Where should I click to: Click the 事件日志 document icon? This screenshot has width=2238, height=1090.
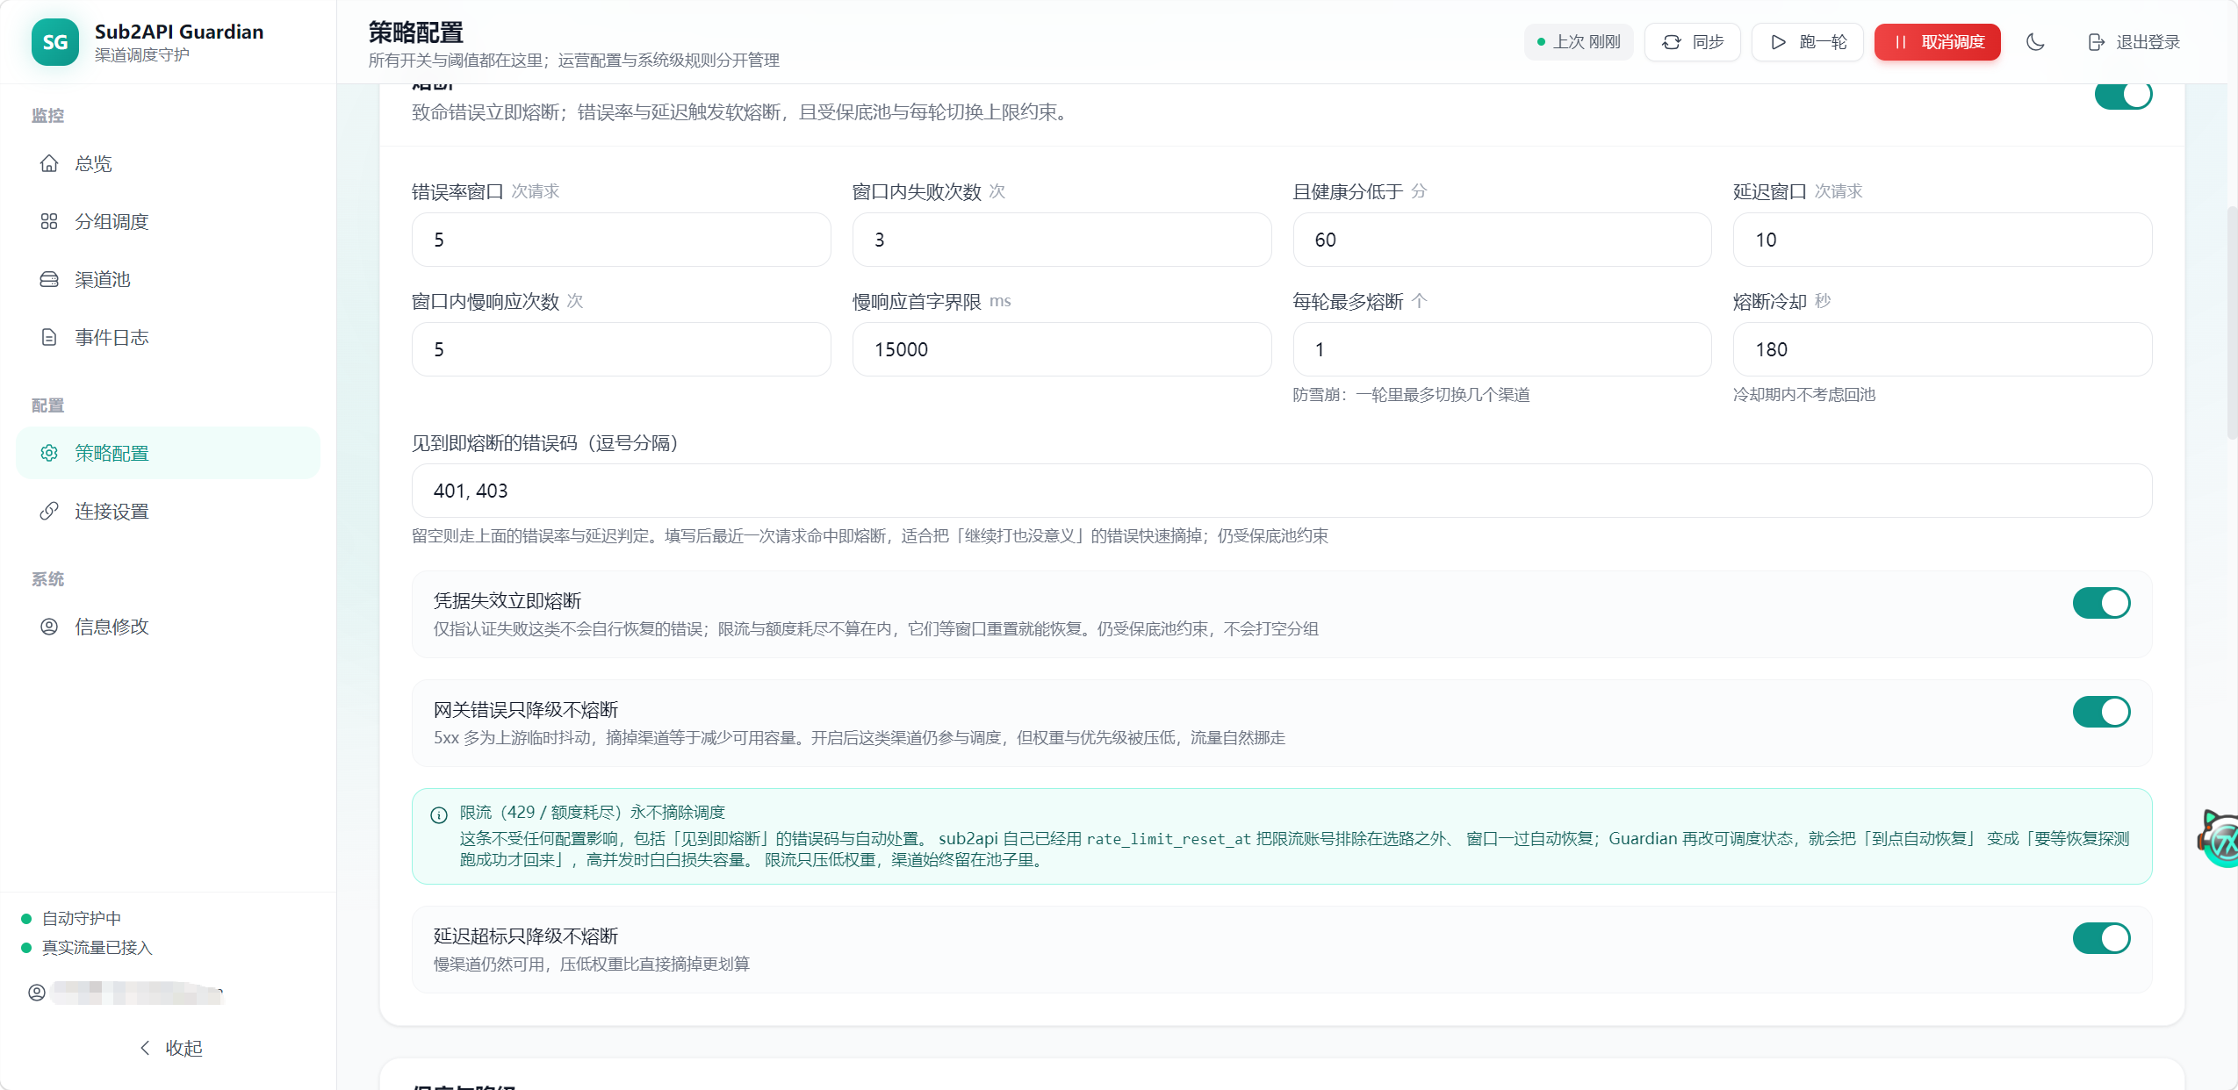click(x=49, y=338)
